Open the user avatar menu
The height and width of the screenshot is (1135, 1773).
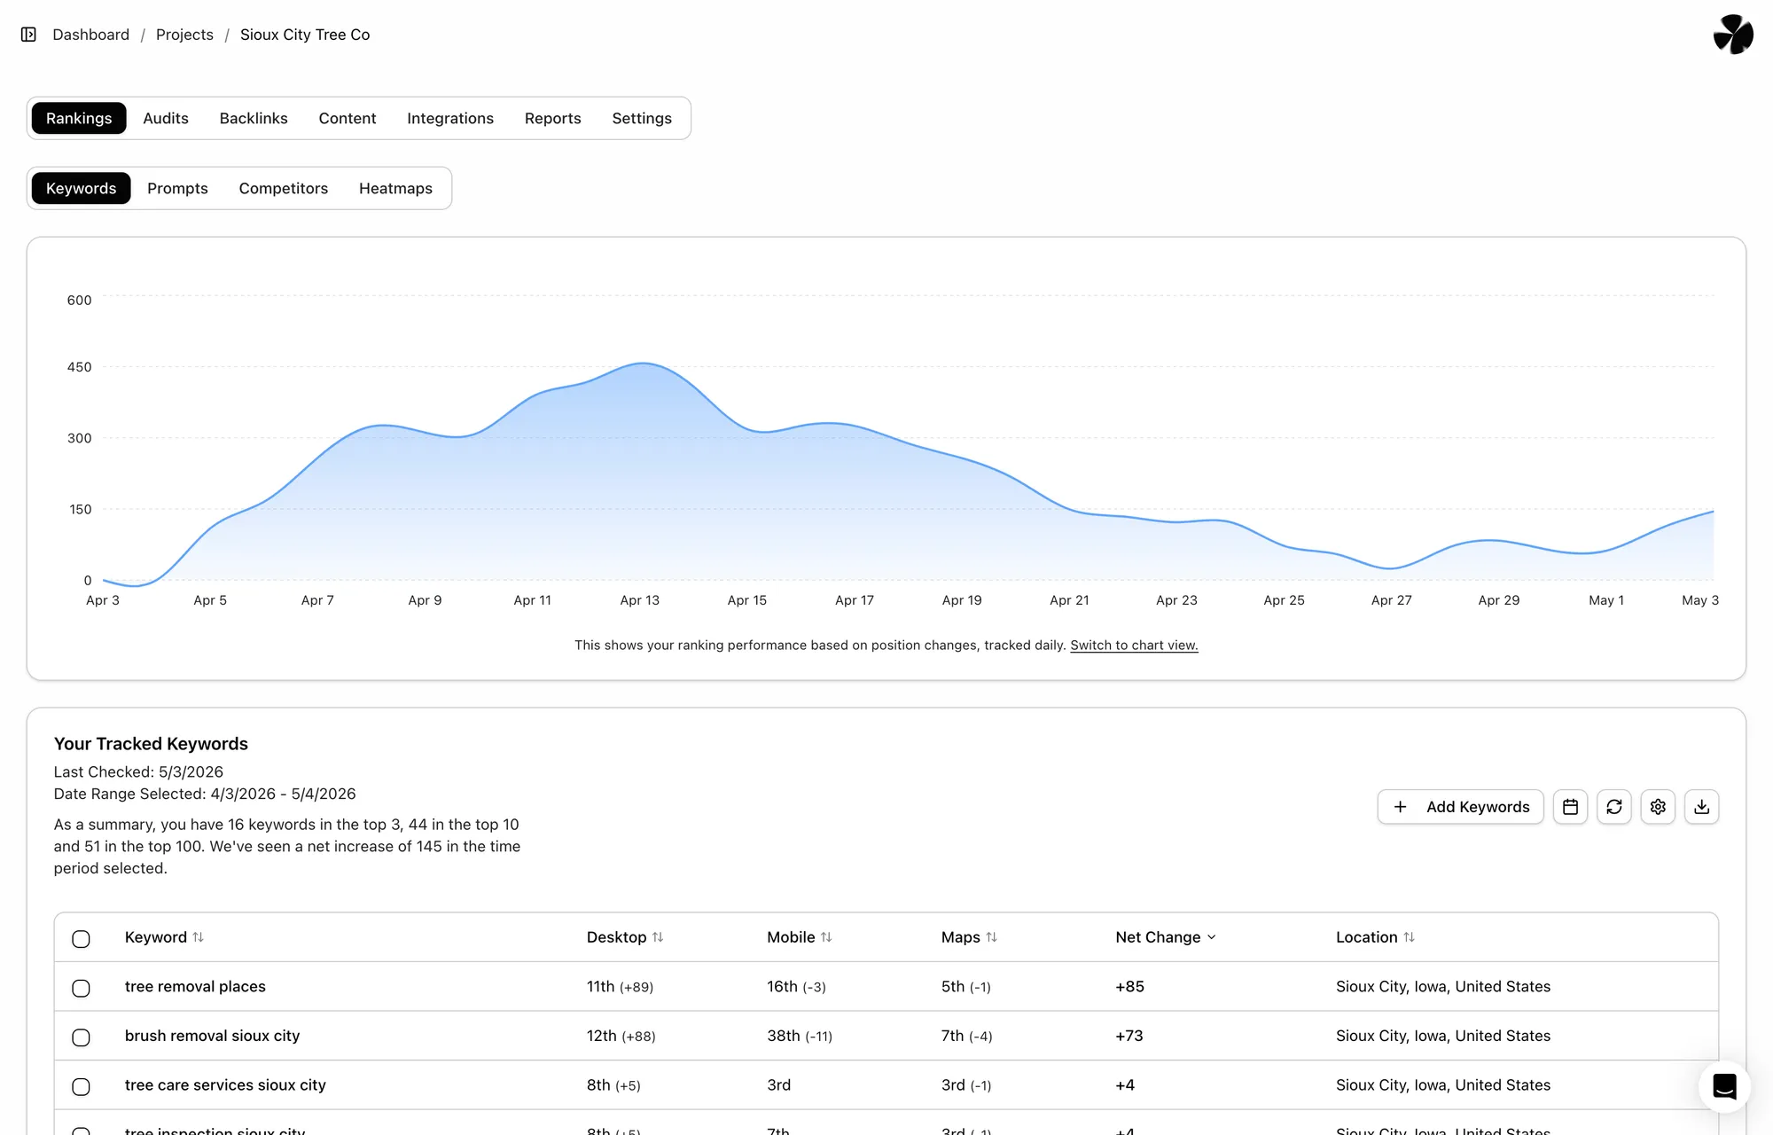click(1733, 35)
